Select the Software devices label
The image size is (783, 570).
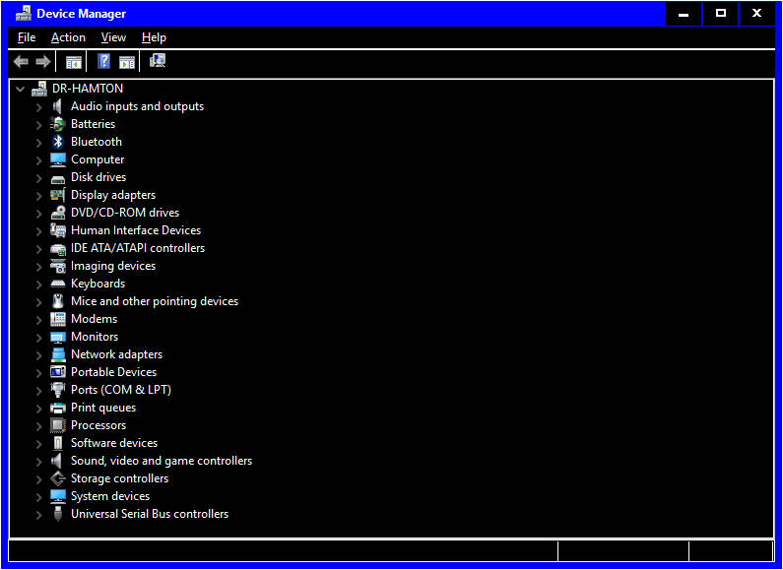tap(114, 443)
